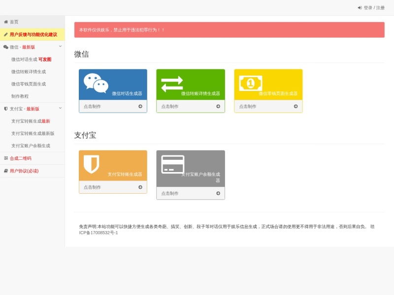Click the exchange arrows icon on green card
This screenshot has height=295, width=394.
172,84
